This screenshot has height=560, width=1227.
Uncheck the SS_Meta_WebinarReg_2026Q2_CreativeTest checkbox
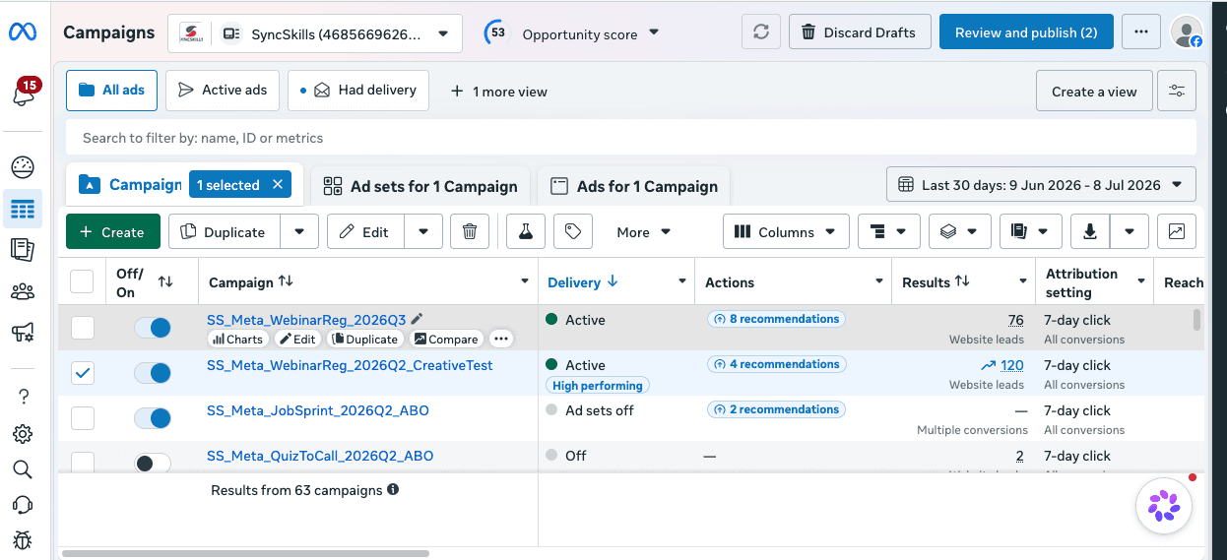(x=83, y=373)
